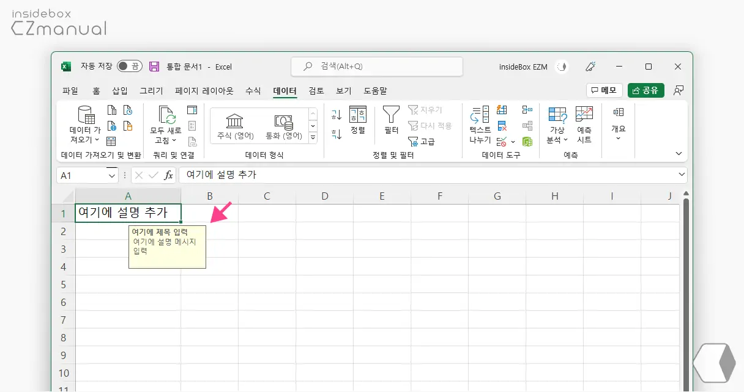Switch to the 삽입 (Insert) tab

pyautogui.click(x=120, y=90)
